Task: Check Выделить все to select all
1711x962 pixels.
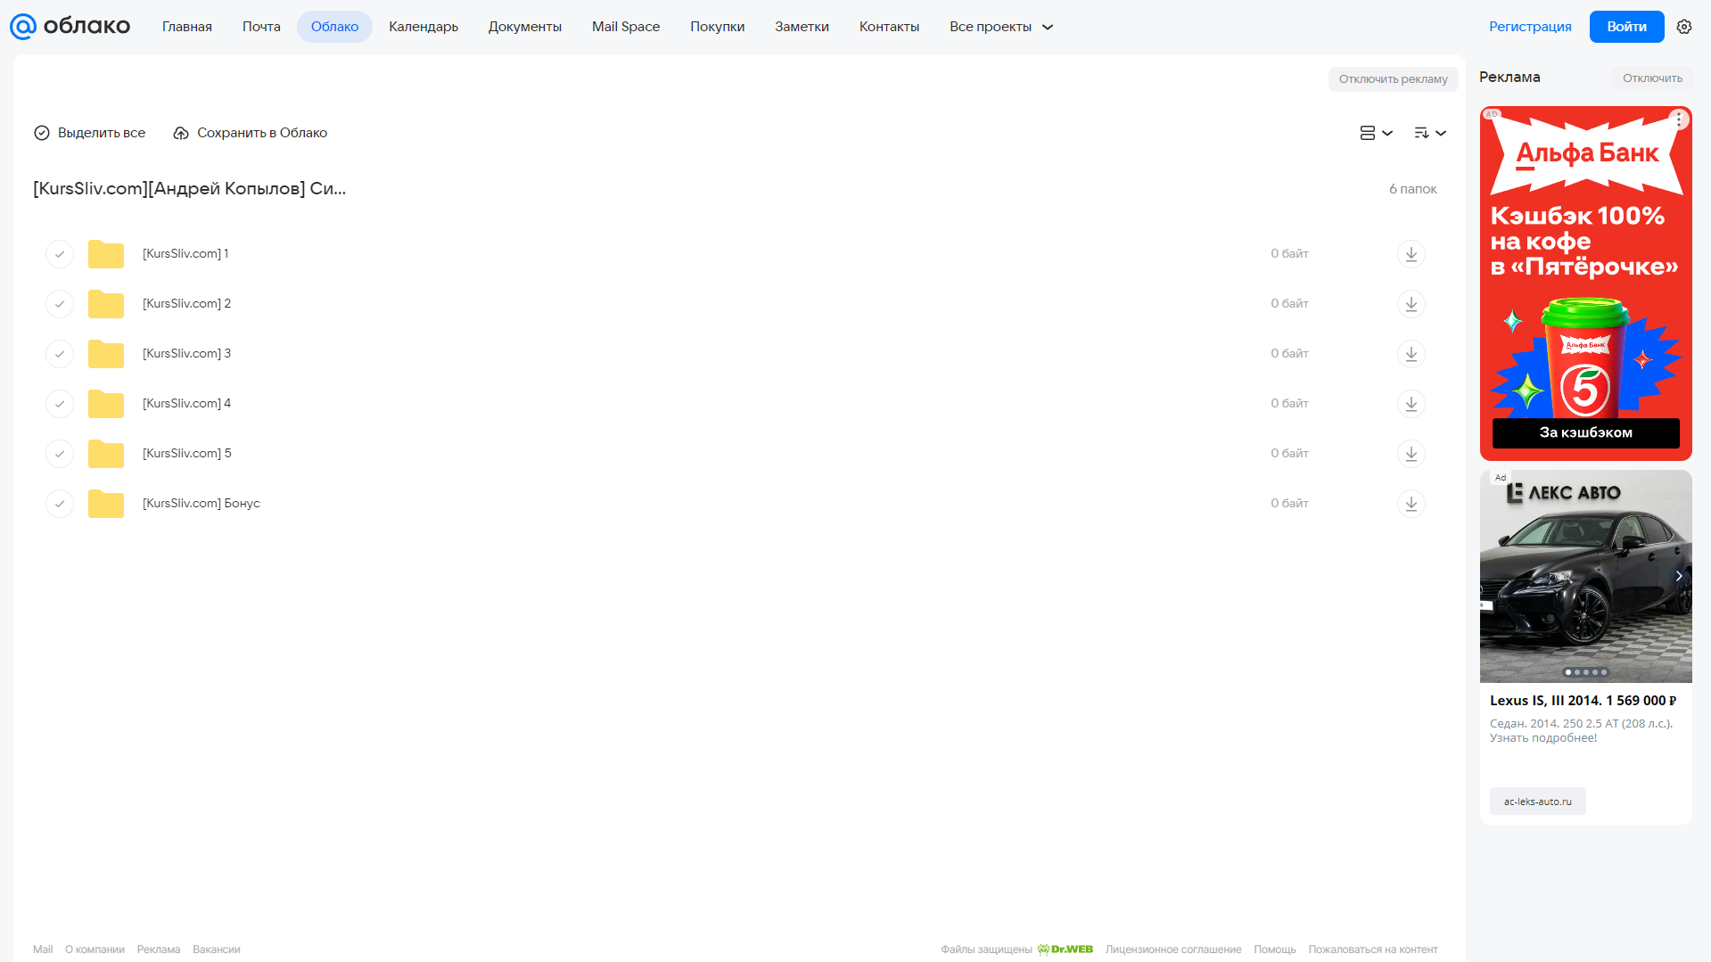Action: (x=89, y=133)
